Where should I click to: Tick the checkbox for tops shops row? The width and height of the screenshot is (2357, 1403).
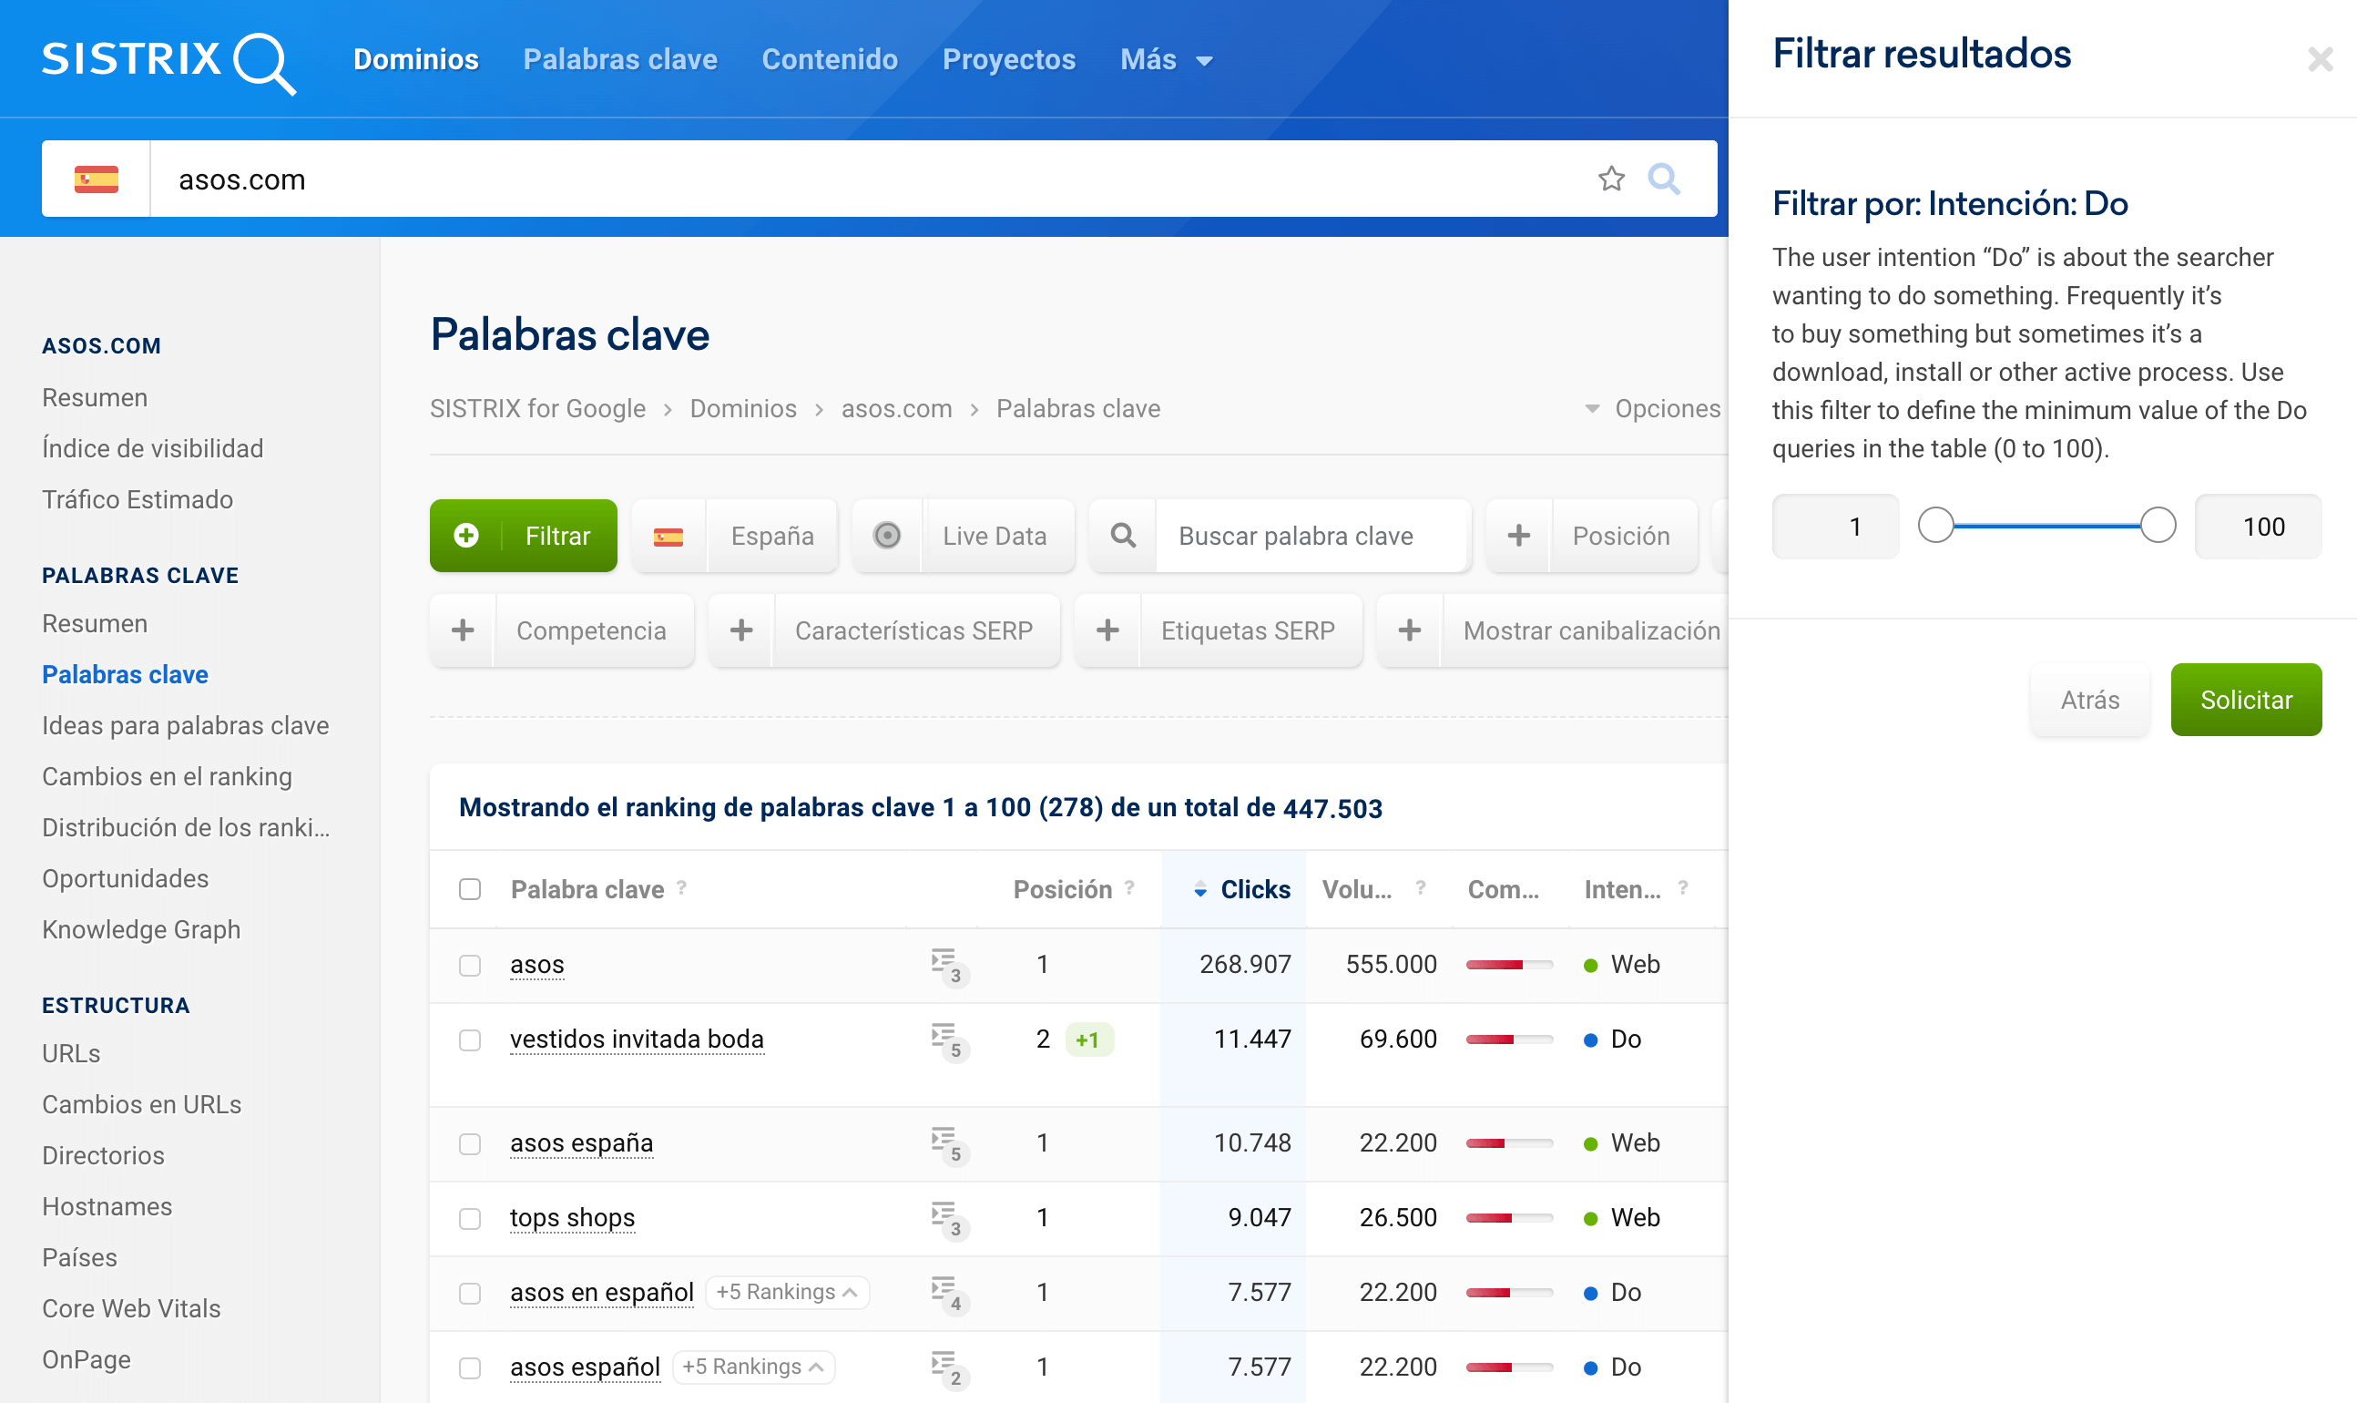click(x=470, y=1218)
